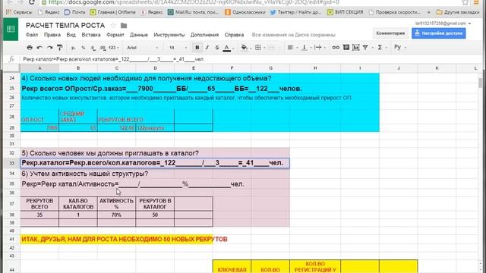This screenshot has width=486, height=273.
Task: Click the Google Sheets home icon
Action: (11, 29)
